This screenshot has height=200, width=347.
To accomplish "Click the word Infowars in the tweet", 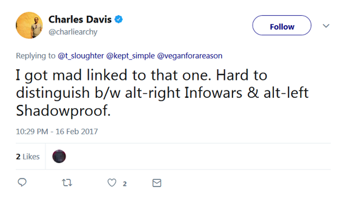I will pos(207,93).
